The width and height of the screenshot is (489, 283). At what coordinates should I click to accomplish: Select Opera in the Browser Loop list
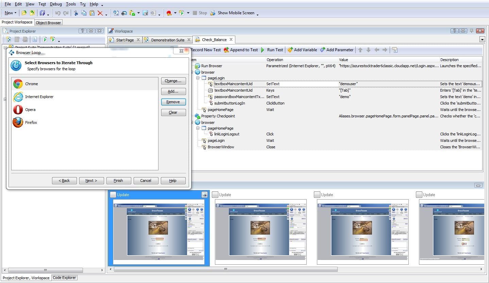click(x=85, y=110)
